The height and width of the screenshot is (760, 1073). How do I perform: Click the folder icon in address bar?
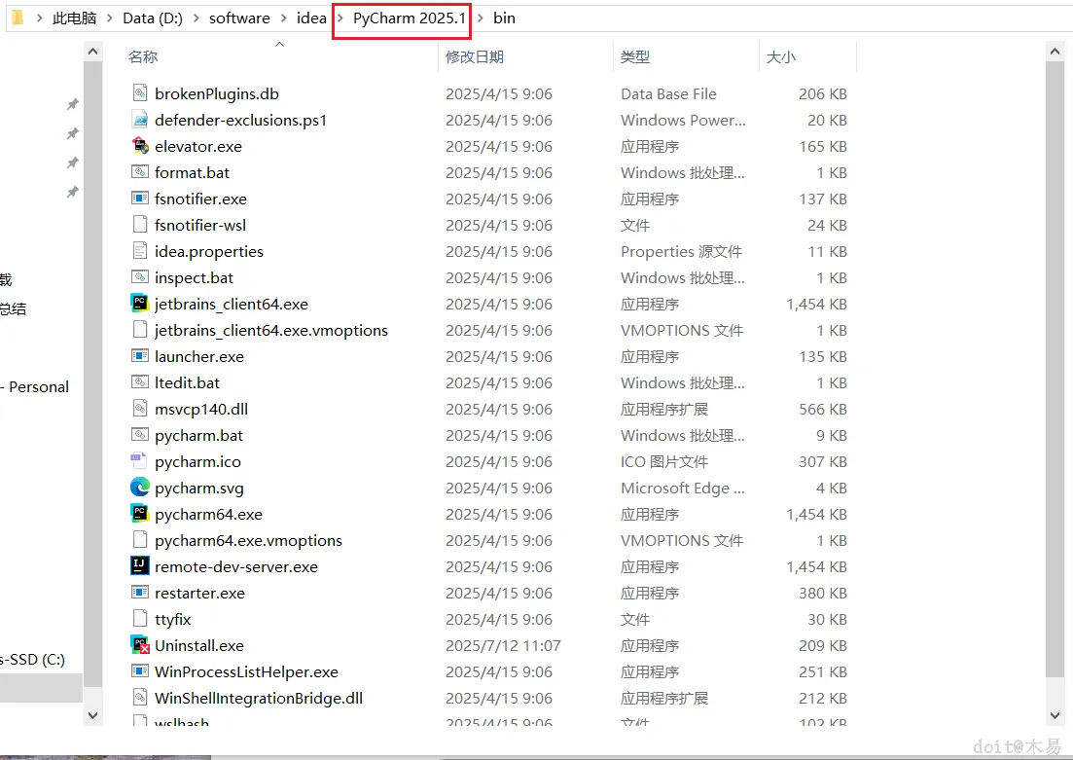pos(18,18)
